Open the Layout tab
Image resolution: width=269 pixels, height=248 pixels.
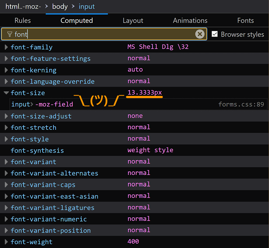pyautogui.click(x=133, y=21)
